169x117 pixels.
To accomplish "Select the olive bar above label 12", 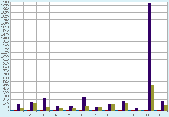I will (x=166, y=108).
